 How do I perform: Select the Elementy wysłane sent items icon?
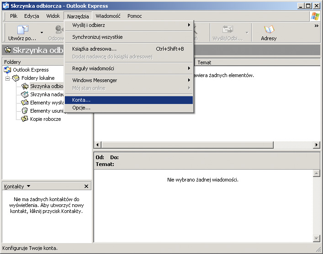[x=25, y=103]
